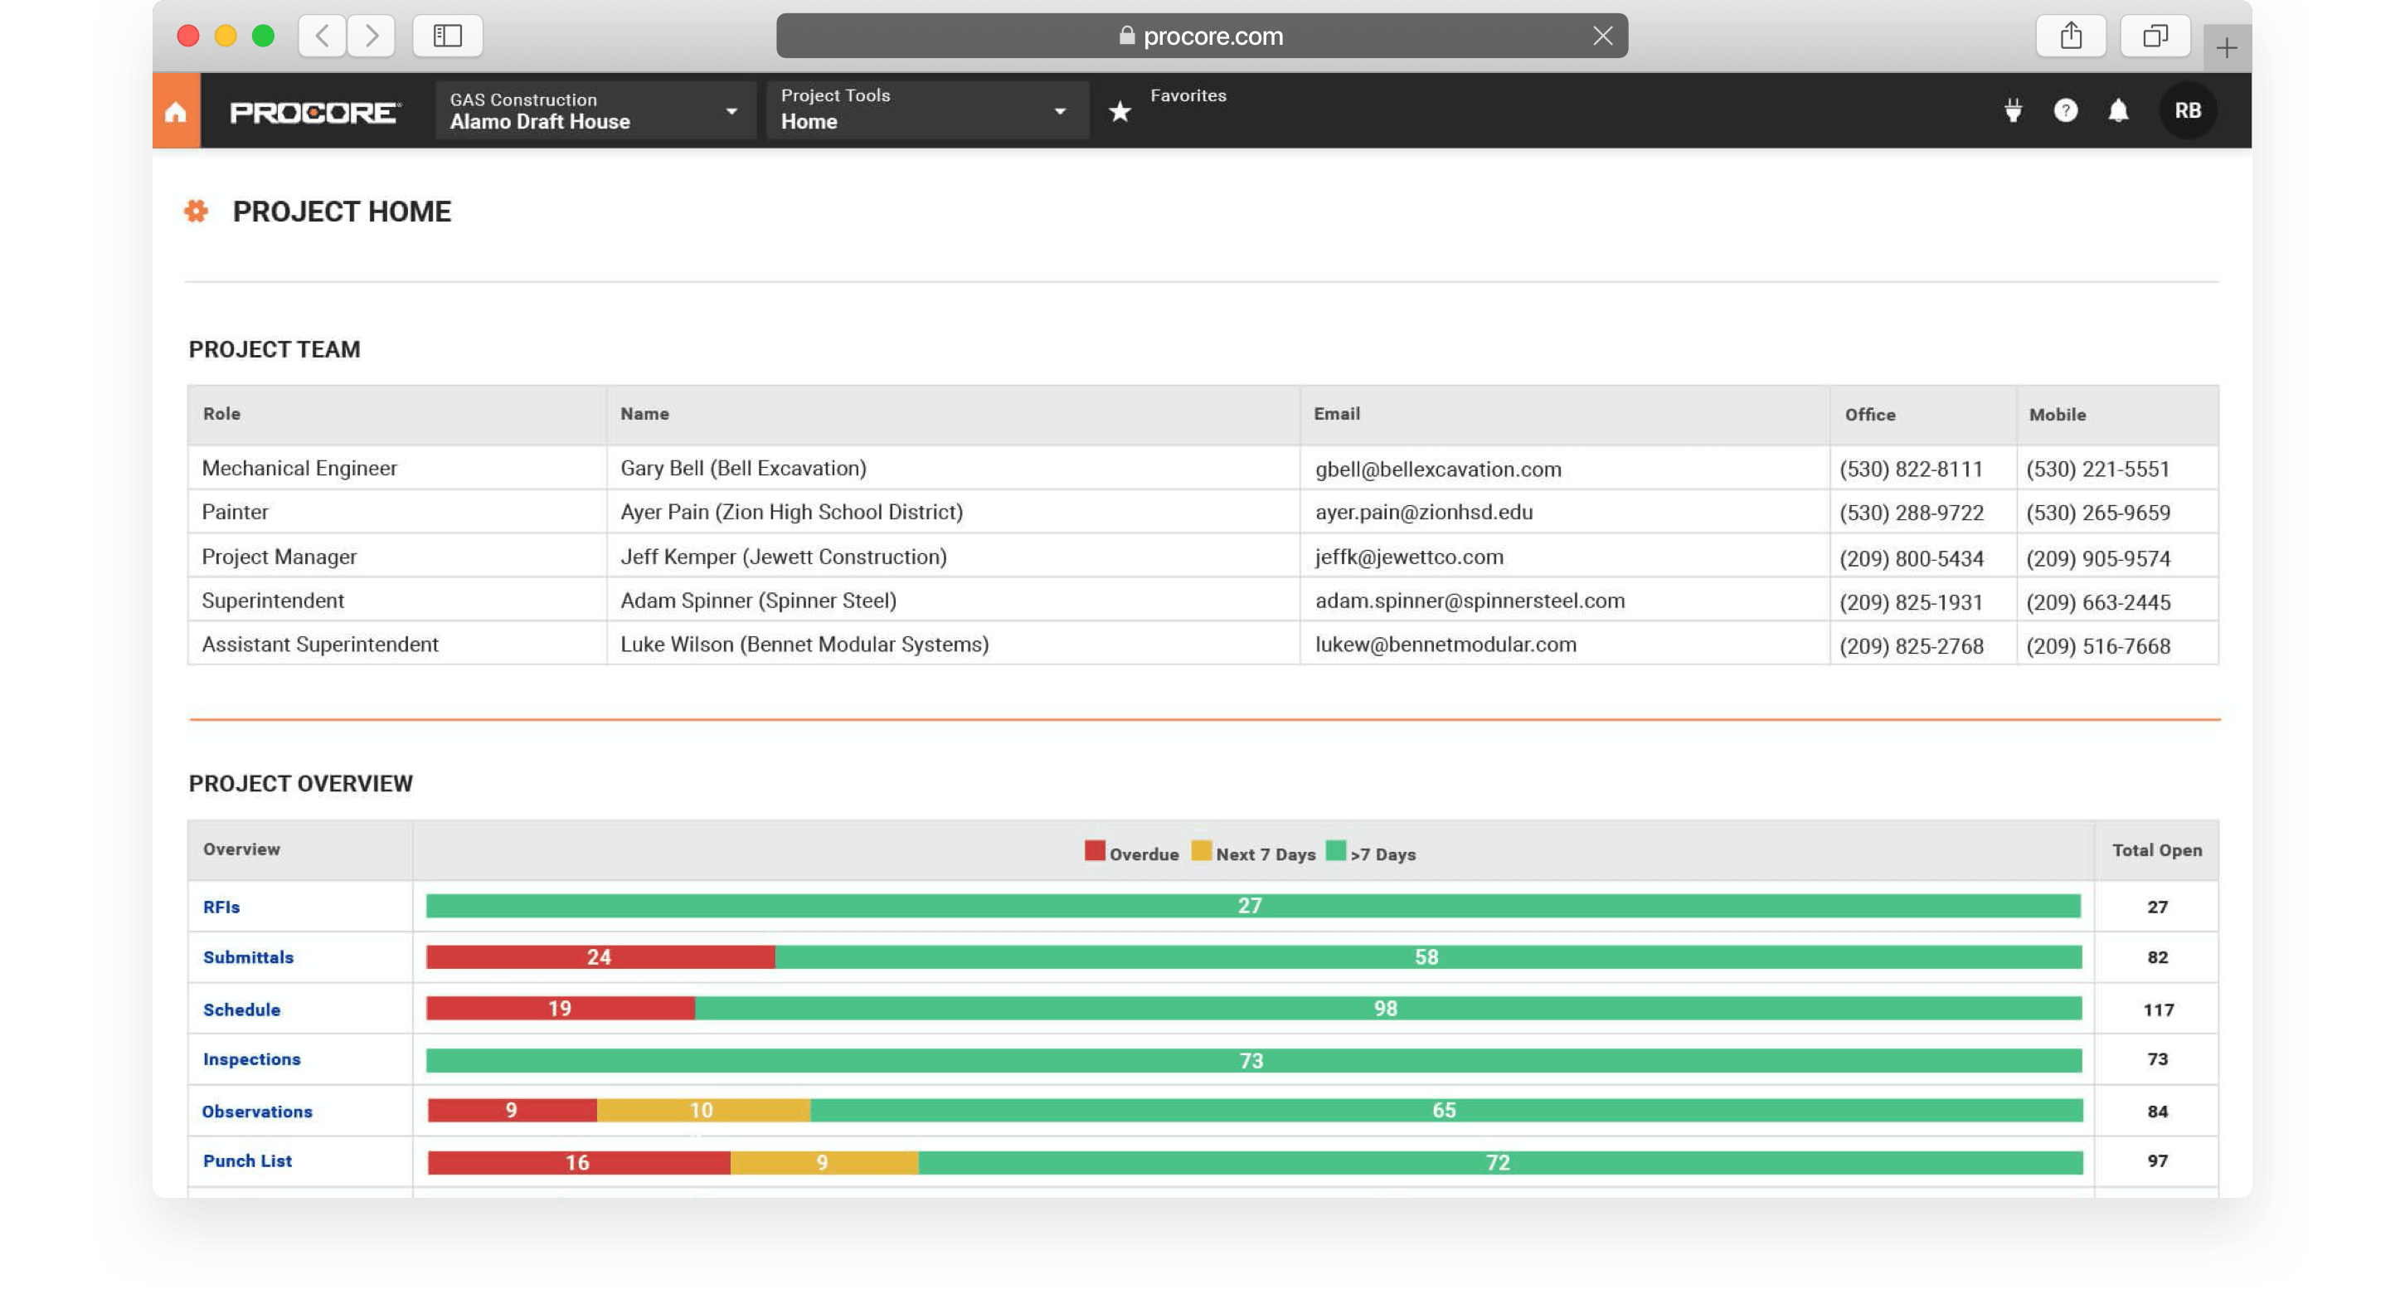
Task: Click the RB user avatar
Action: point(2188,111)
